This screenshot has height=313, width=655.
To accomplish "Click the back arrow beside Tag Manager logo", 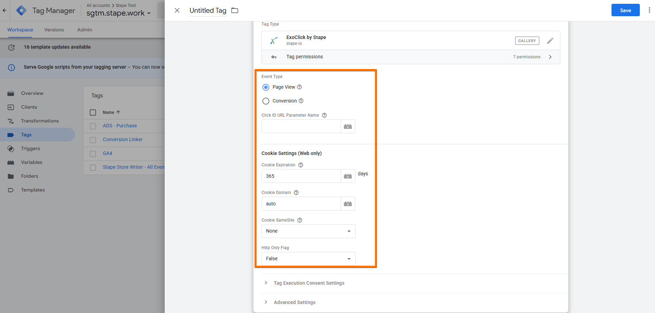I will (x=4, y=10).
